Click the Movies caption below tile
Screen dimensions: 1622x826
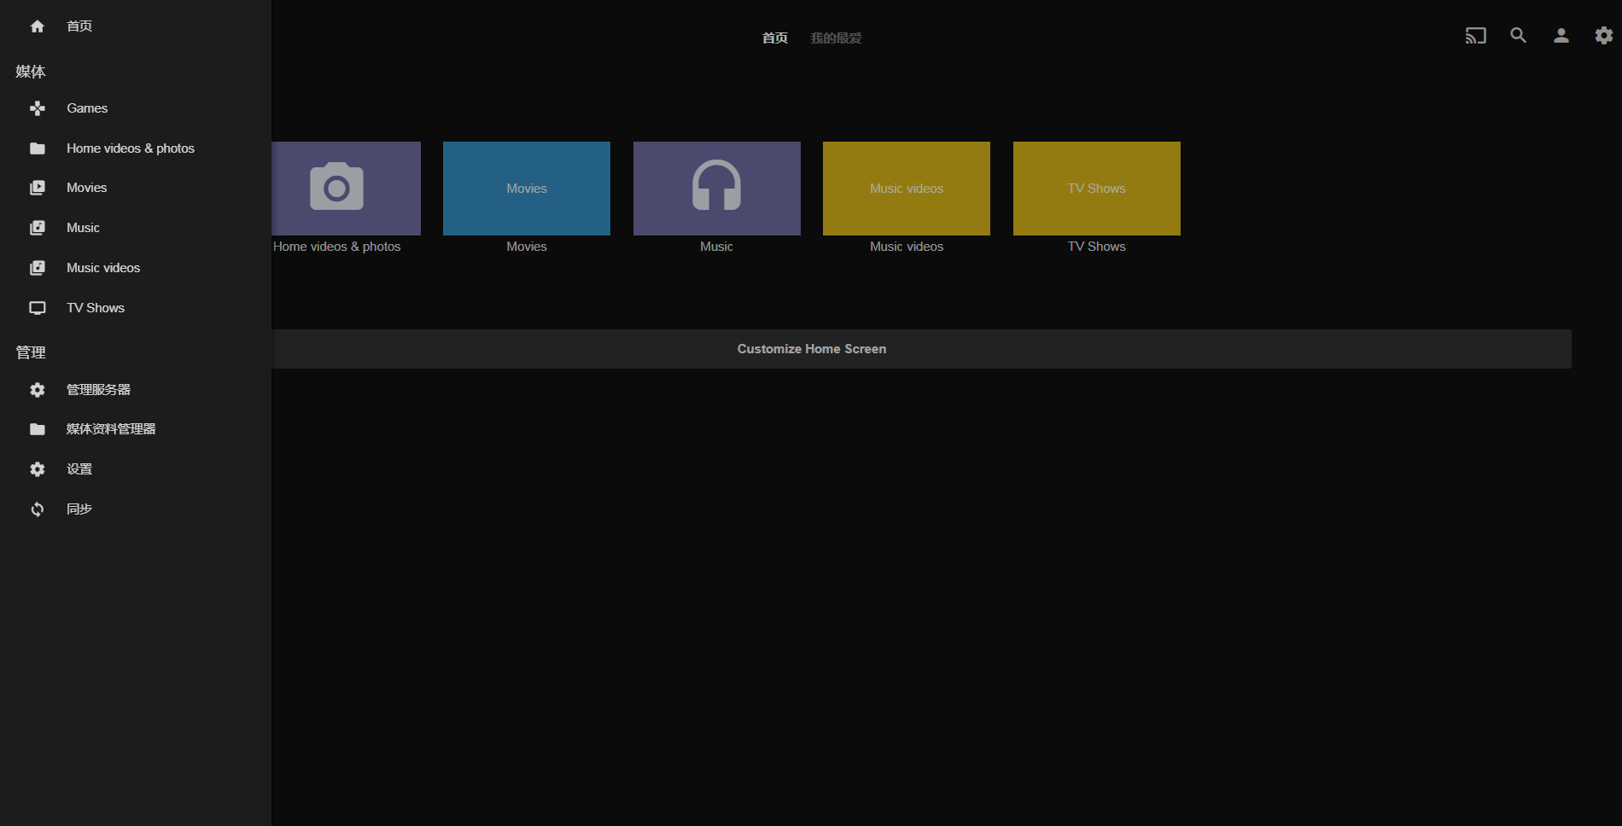click(x=527, y=247)
